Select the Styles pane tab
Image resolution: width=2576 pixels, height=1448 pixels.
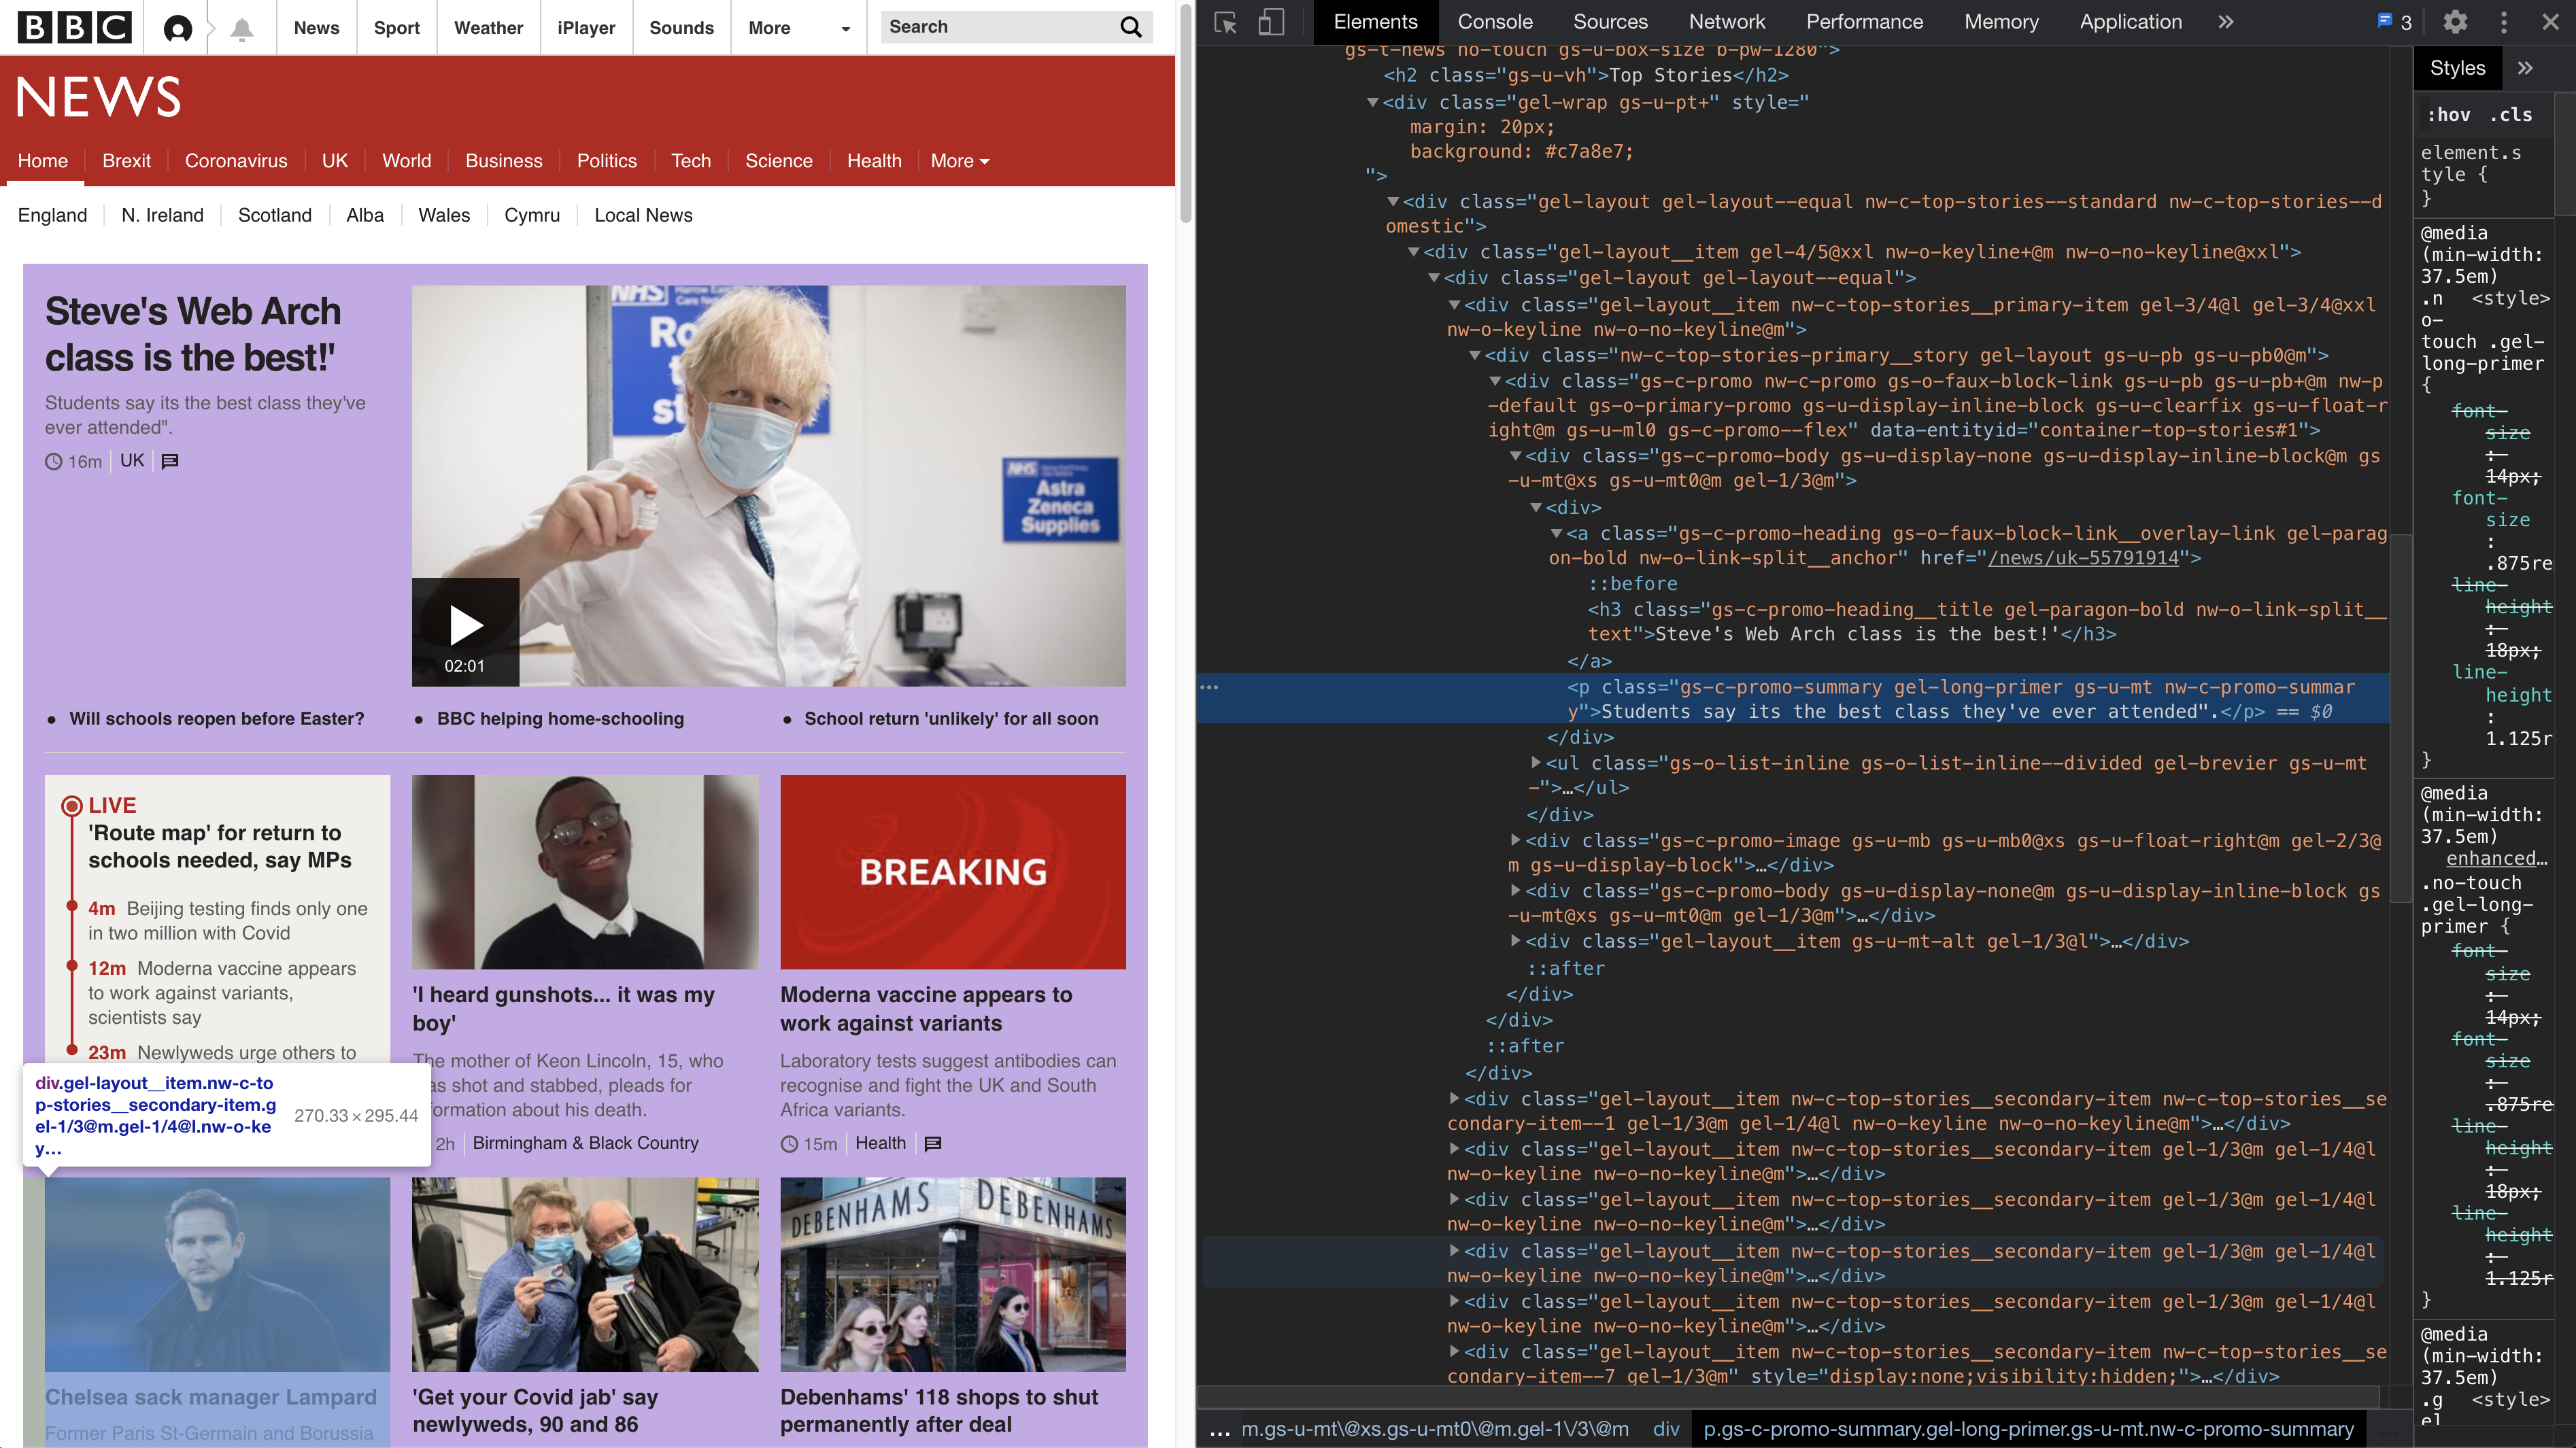(2457, 68)
